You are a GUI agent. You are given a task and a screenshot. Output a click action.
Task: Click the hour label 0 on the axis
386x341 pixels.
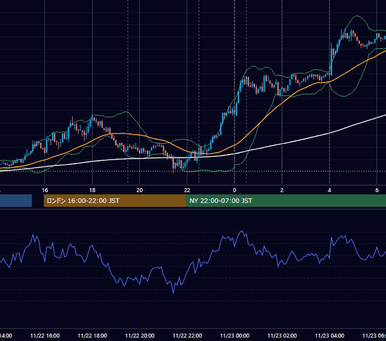click(234, 190)
